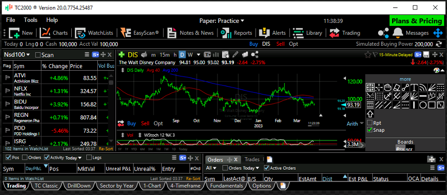
Task: Open the File menu
Action: click(10, 20)
